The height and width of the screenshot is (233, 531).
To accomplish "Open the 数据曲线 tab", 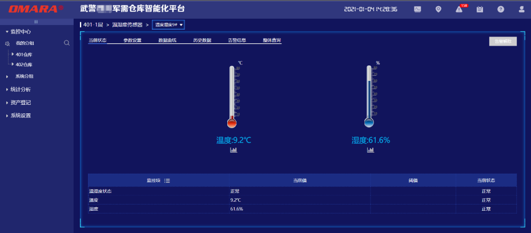I will (167, 40).
